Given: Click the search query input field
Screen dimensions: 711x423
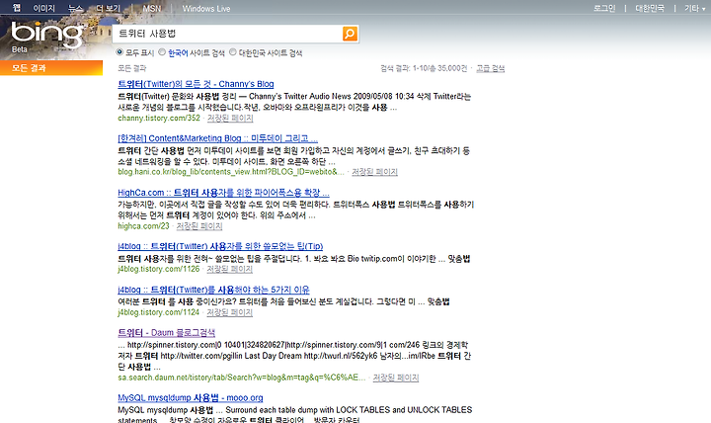Looking at the screenshot, I should pyautogui.click(x=228, y=34).
